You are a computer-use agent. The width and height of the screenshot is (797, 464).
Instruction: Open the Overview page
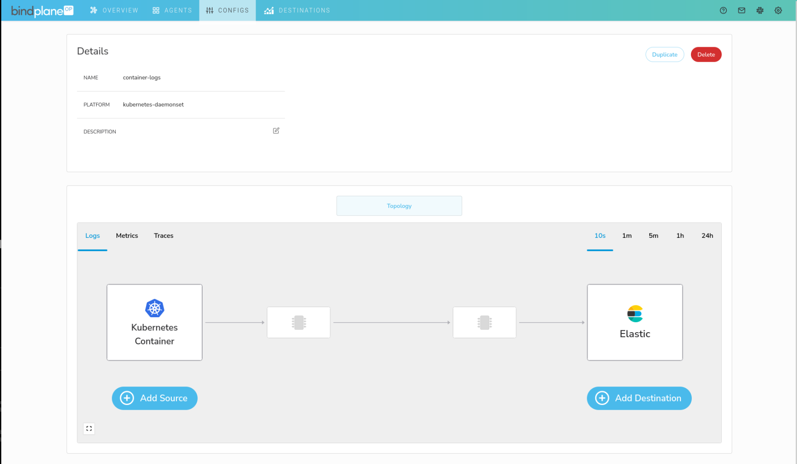114,10
